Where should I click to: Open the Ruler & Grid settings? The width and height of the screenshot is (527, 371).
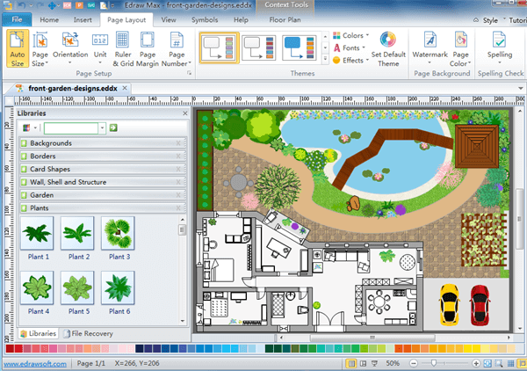[x=122, y=48]
